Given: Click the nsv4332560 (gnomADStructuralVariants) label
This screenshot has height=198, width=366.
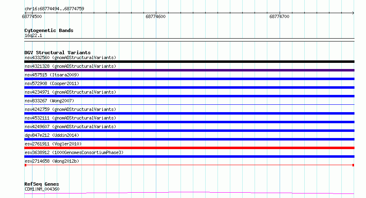Looking at the screenshot, I should (70, 58).
